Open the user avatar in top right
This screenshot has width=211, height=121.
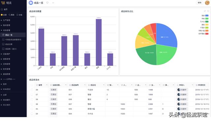[207, 3]
